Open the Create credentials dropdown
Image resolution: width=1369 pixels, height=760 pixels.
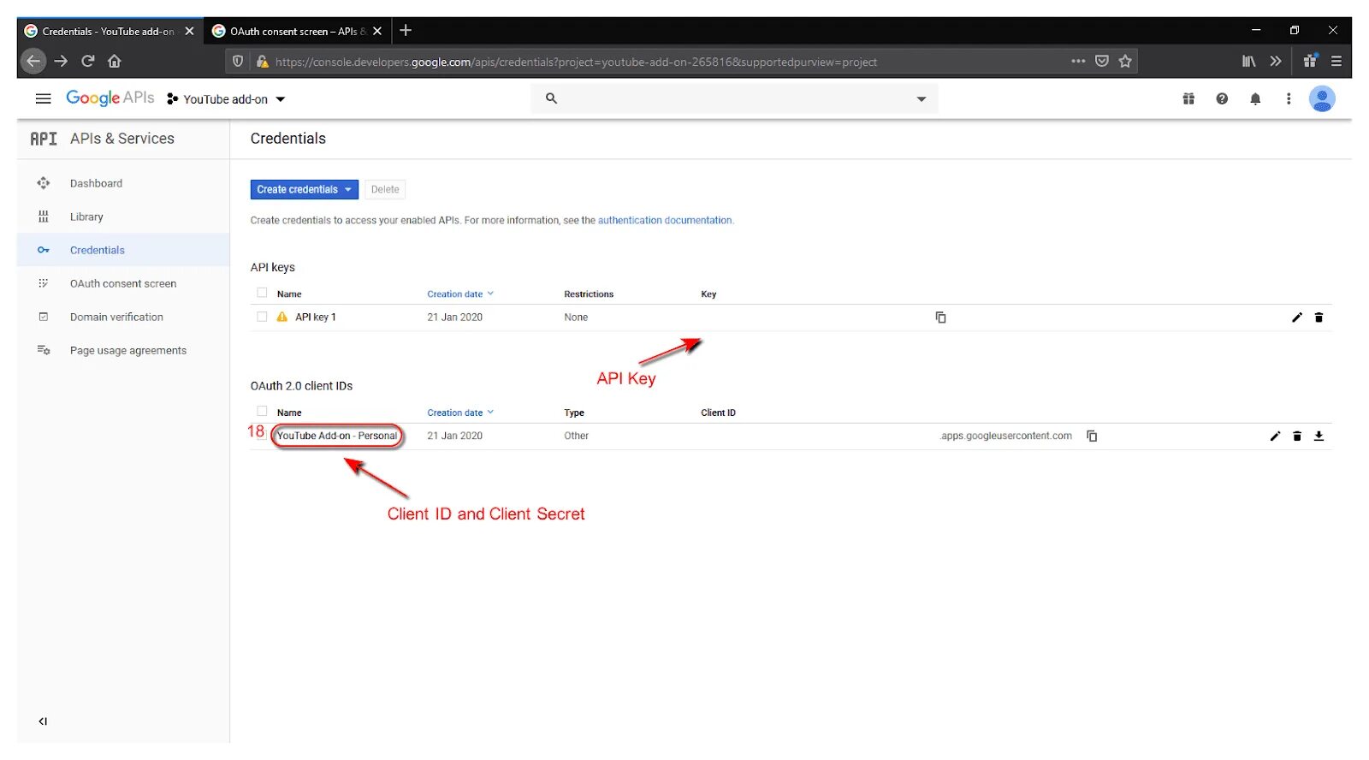(304, 189)
